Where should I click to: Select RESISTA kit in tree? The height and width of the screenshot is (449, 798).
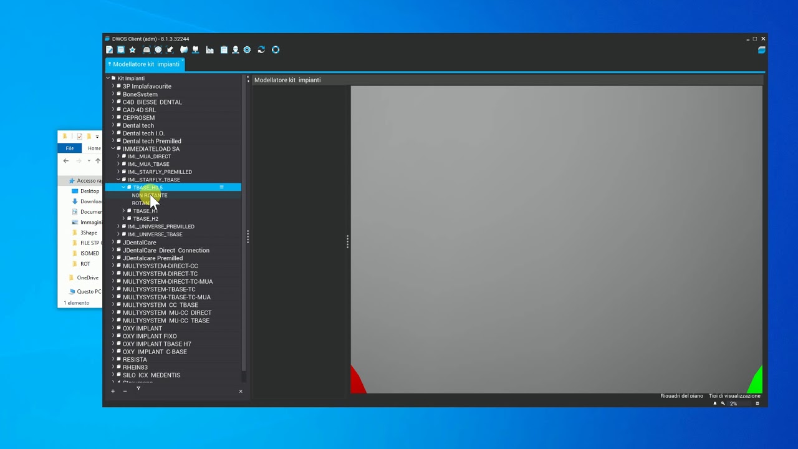pos(135,359)
